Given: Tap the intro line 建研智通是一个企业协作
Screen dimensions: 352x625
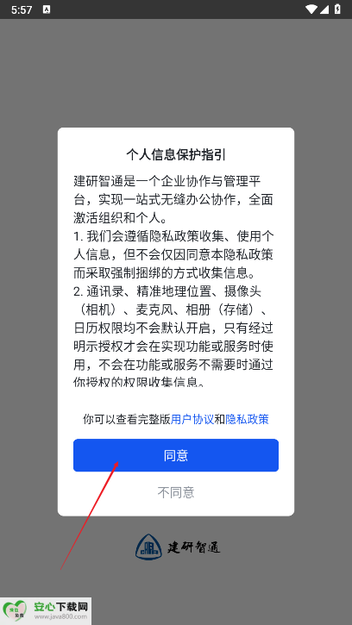Looking at the screenshot, I should coord(173,199).
